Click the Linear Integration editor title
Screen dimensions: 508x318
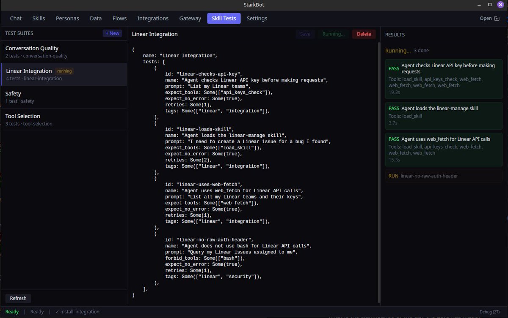(x=155, y=34)
